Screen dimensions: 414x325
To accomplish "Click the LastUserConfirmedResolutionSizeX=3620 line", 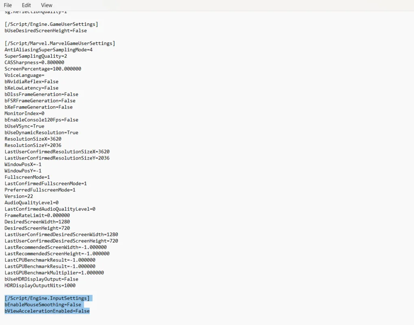I will click(x=57, y=151).
